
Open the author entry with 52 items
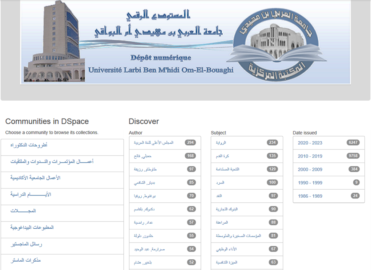pyautogui.click(x=143, y=262)
